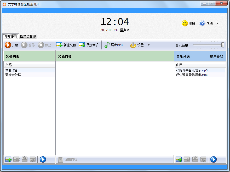Select 轻快背景音乐演示.mp3 track
Viewport: 230px width, 172px height.
coord(200,75)
